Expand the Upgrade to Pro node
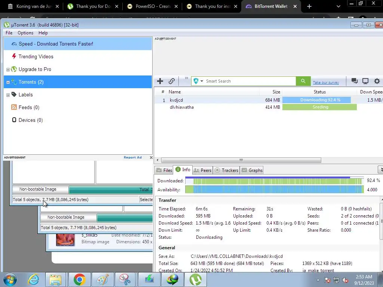Image resolution: width=383 pixels, height=287 pixels. coord(8,70)
